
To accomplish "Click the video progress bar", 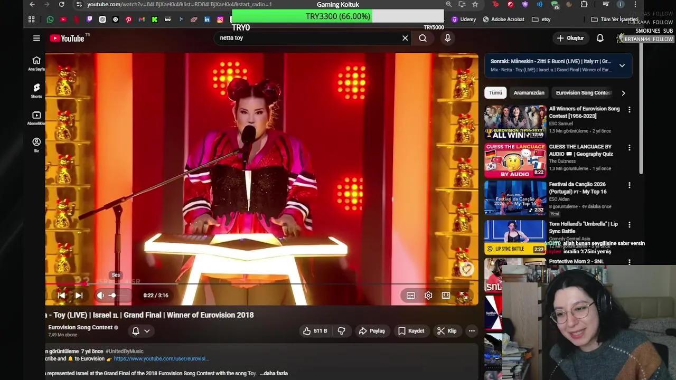I will tap(261, 284).
